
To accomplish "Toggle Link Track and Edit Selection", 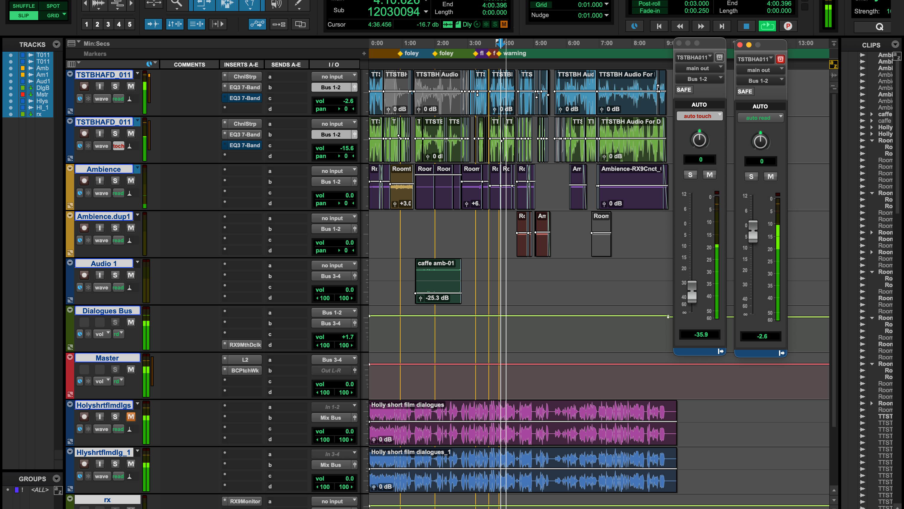I will pyautogui.click(x=196, y=24).
